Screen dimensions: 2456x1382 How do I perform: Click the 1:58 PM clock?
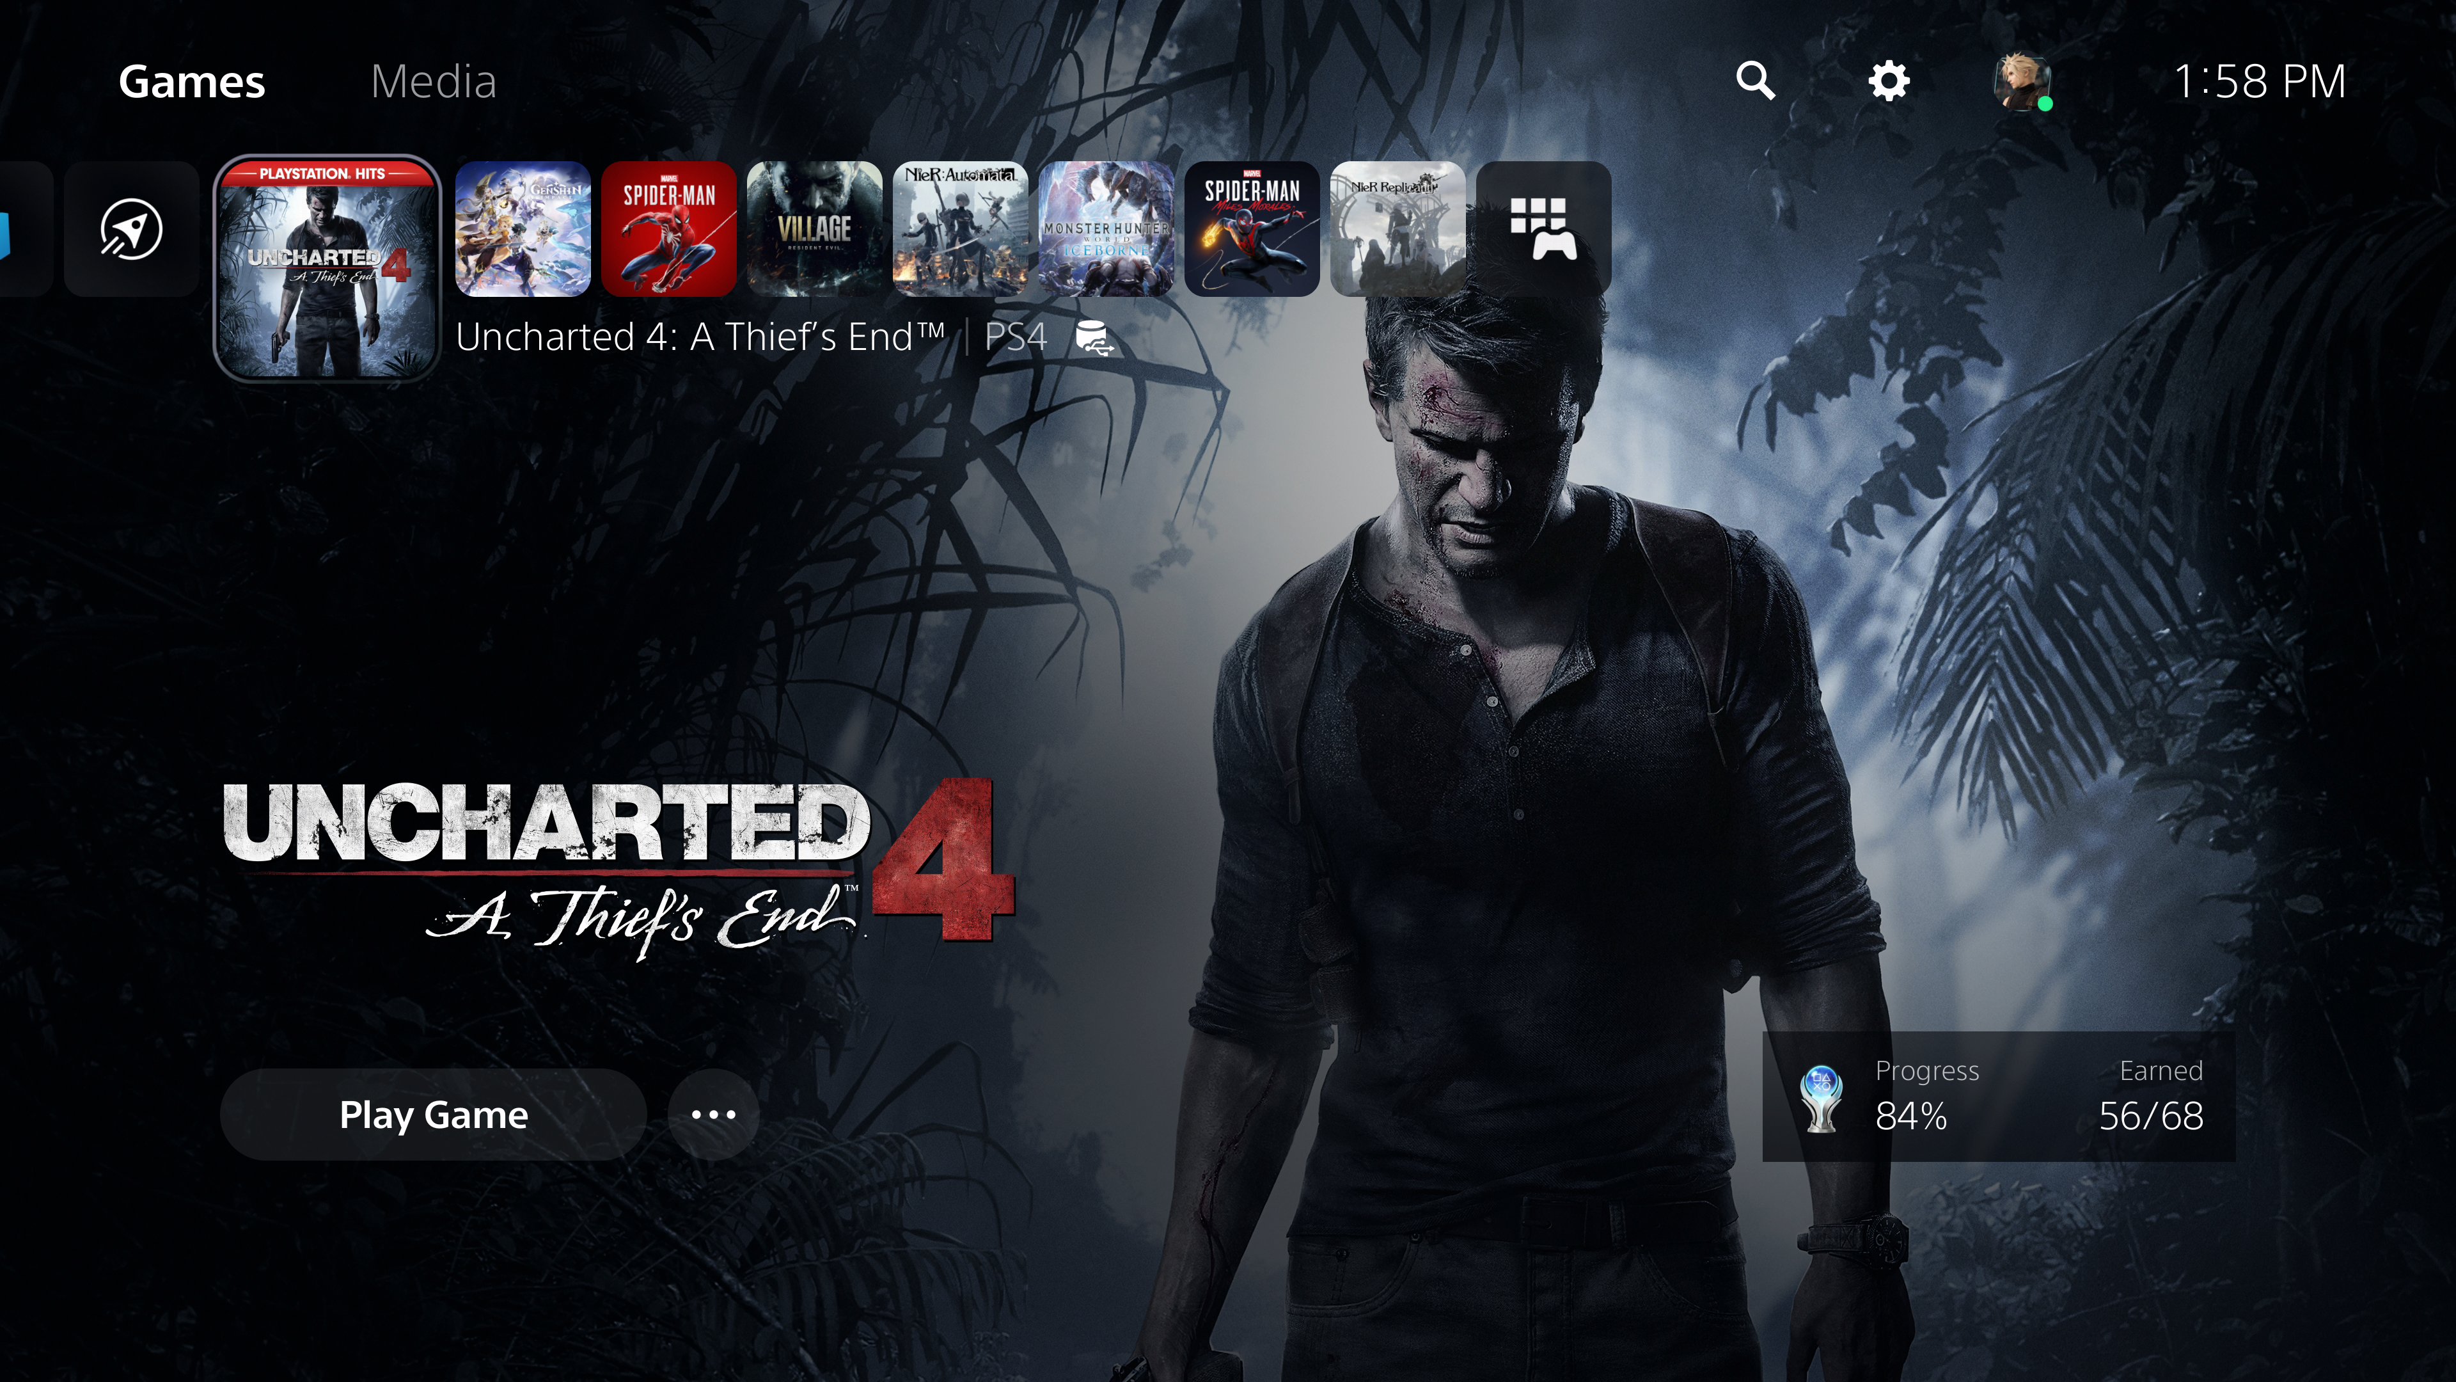(2260, 82)
